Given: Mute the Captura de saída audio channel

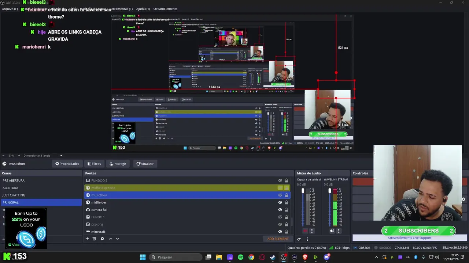Looking at the screenshot, I should 305,231.
